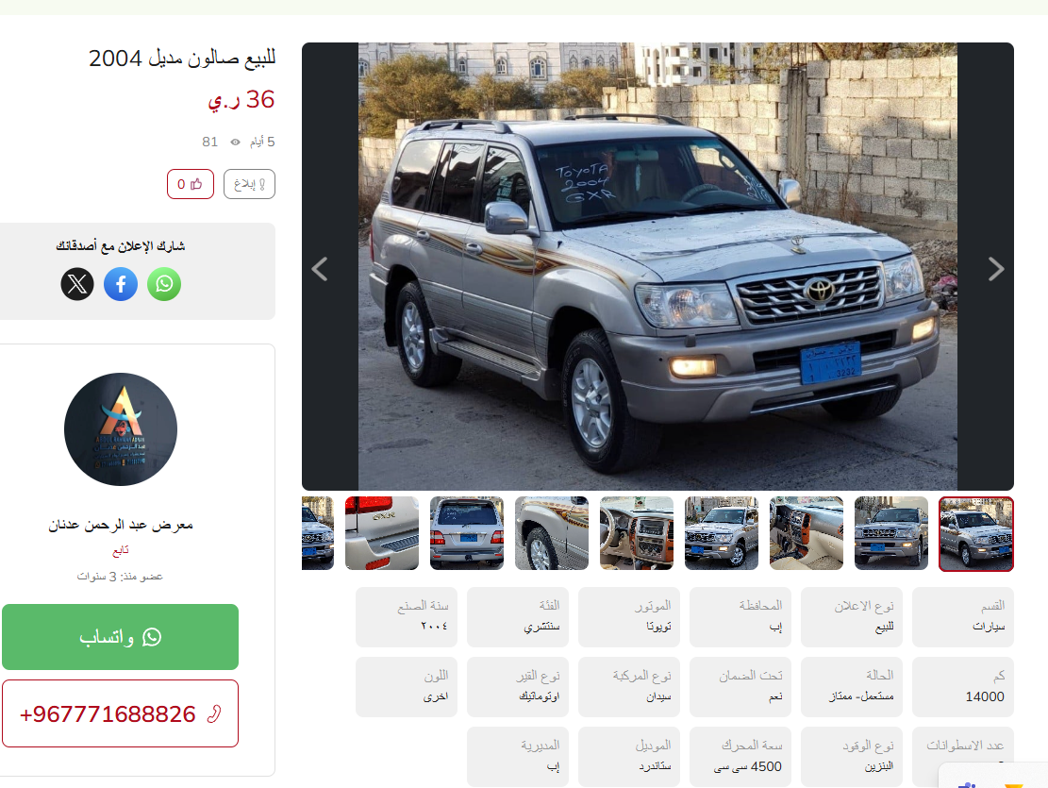Select the GXR tail light badge thumbnail
Image resolution: width=1048 pixels, height=788 pixels.
(382, 533)
